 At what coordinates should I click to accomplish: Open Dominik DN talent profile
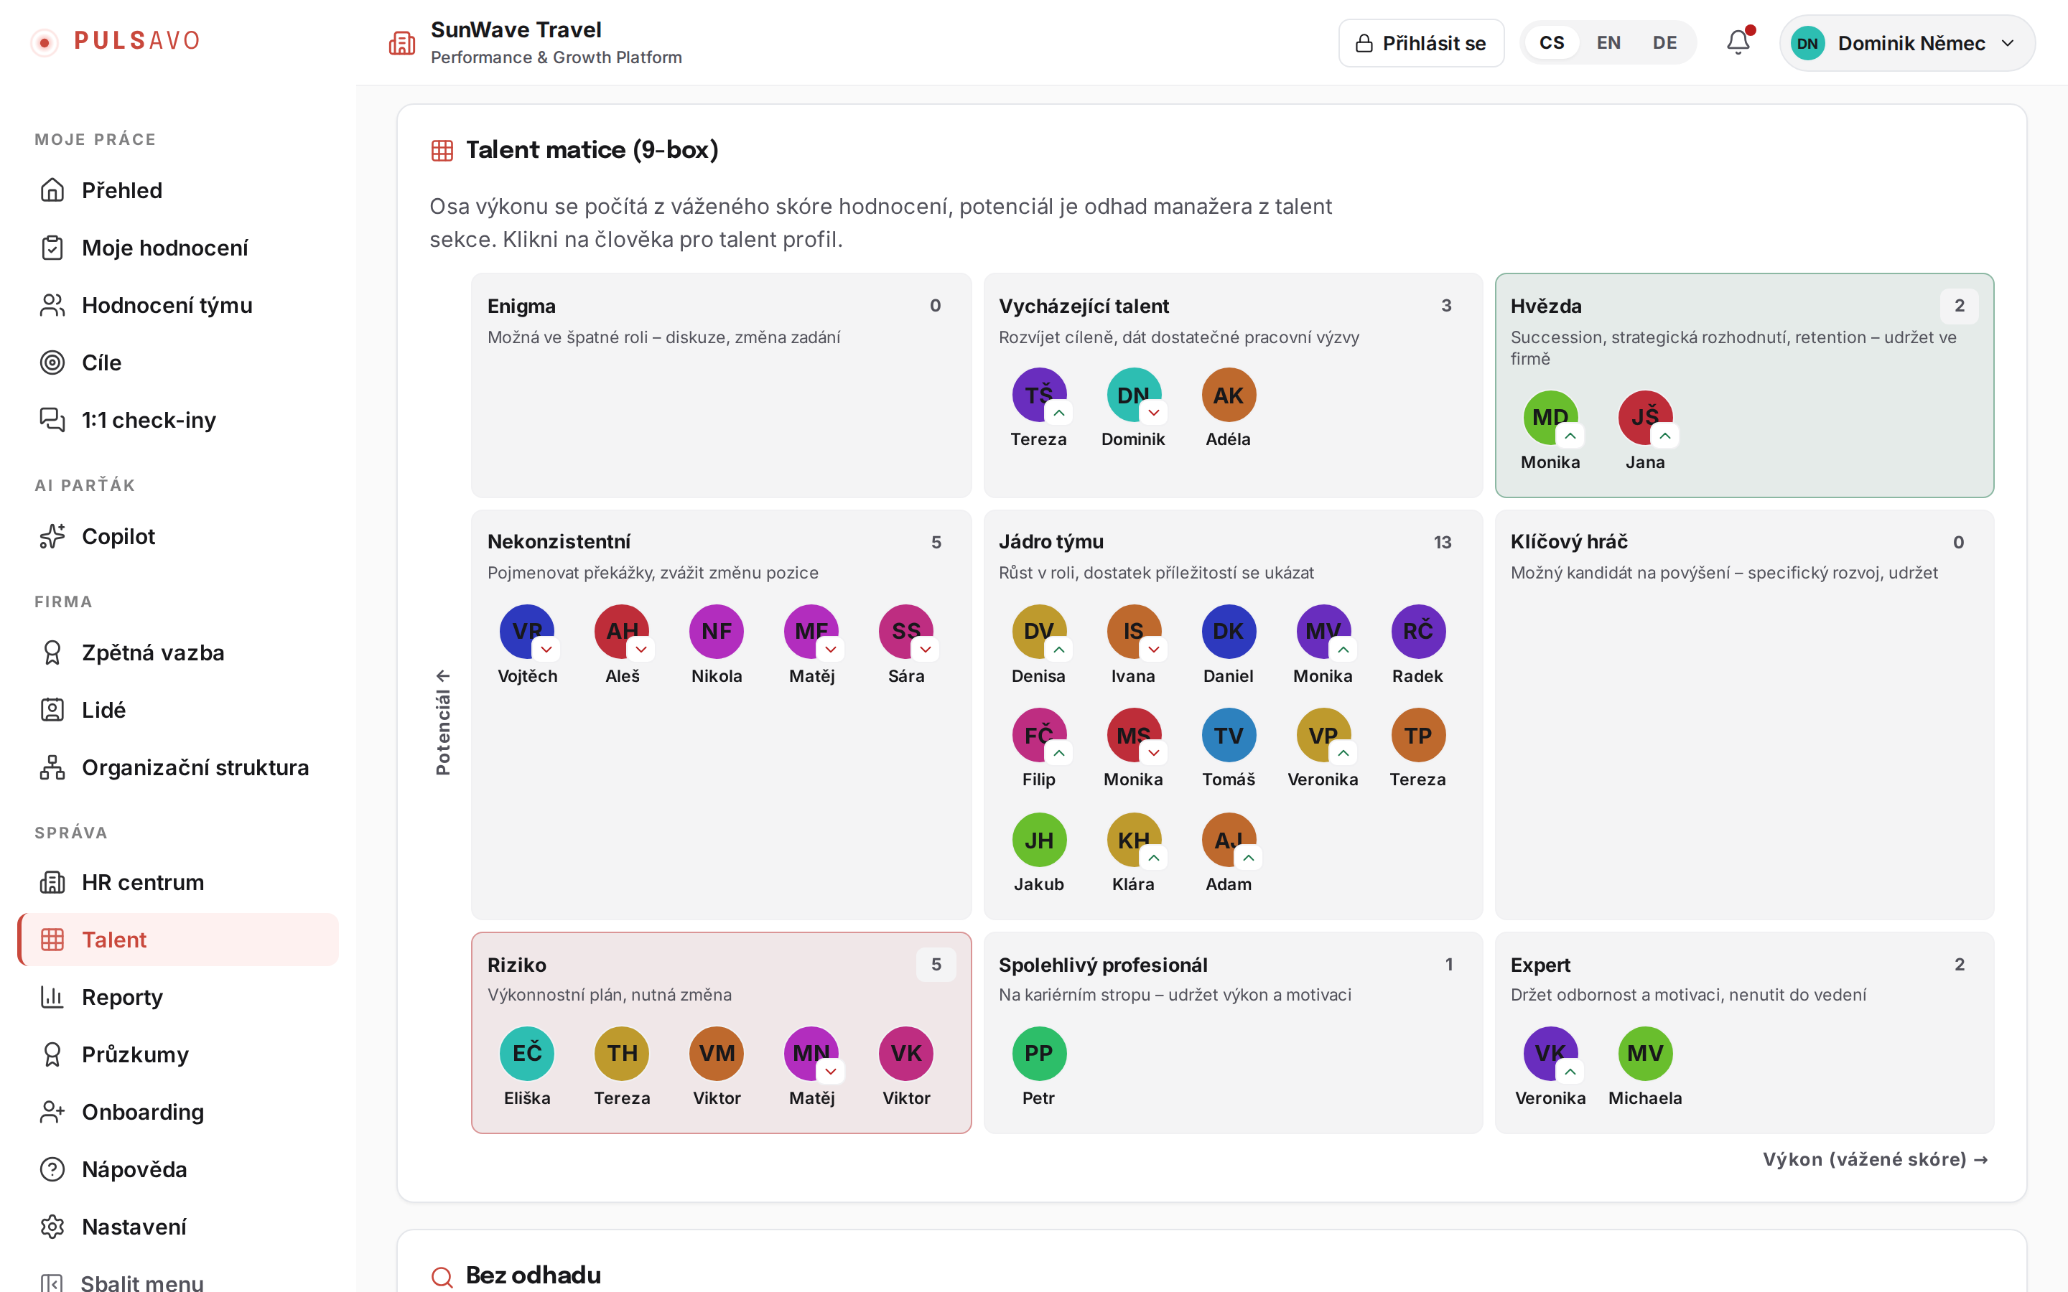tap(1133, 408)
